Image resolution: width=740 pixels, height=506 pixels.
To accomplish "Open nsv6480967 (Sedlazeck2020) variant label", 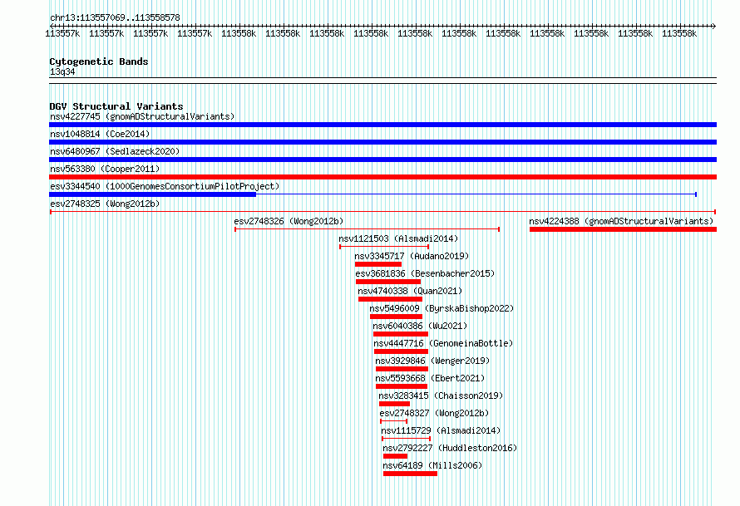I will pos(115,151).
